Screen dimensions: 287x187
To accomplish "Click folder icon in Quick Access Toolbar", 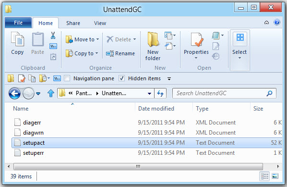I will click(11, 78).
